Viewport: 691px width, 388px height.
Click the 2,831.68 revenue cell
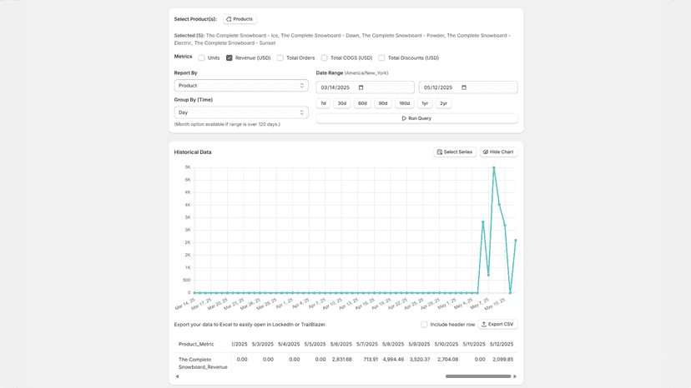click(341, 360)
